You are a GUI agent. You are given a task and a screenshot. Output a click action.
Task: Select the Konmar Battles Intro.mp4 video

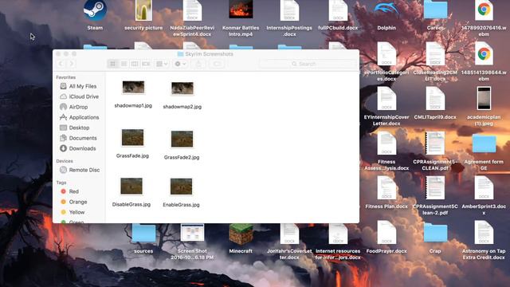coord(241,9)
